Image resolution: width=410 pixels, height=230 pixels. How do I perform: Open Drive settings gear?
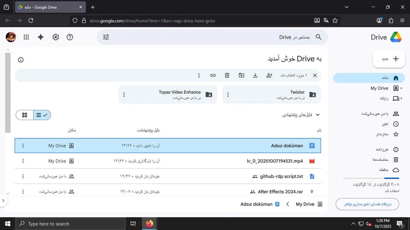(56, 37)
